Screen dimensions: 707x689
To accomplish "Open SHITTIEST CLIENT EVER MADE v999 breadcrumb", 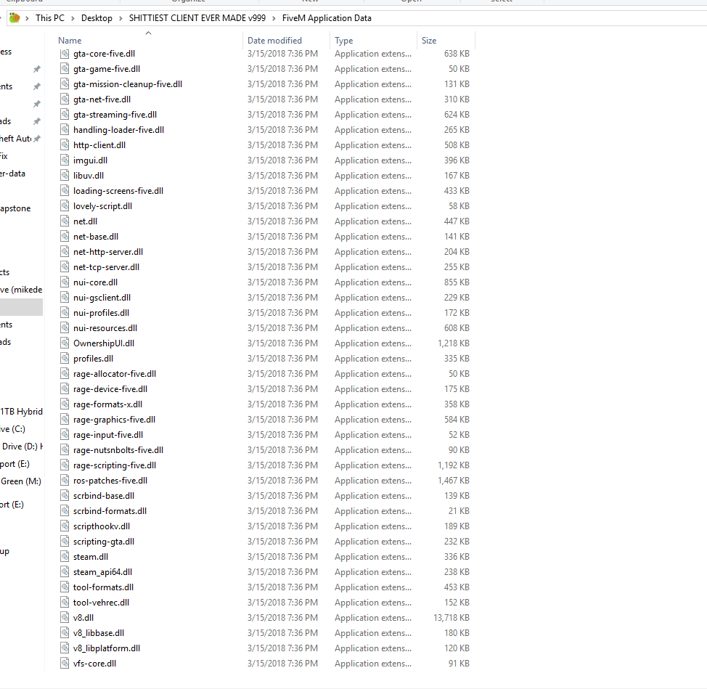I will 197,18.
